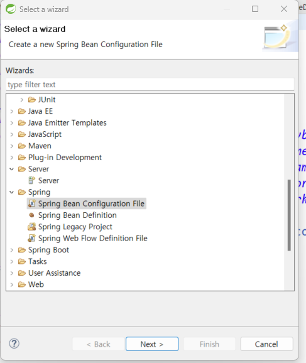Click the Spring Bean Configuration File icon
The height and width of the screenshot is (363, 306).
(32, 203)
